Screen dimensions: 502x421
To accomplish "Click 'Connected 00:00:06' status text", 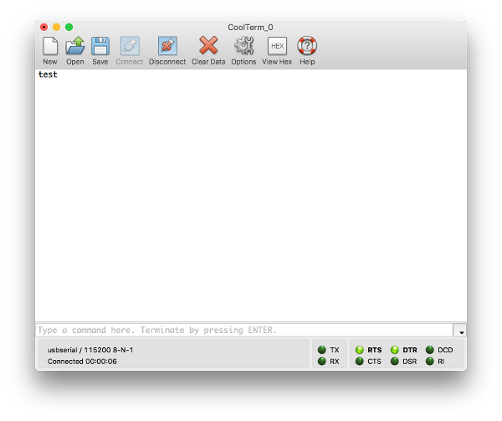I will (82, 362).
